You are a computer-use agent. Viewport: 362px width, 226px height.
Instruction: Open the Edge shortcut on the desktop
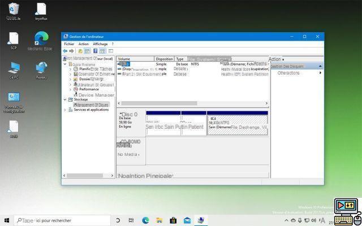40,41
